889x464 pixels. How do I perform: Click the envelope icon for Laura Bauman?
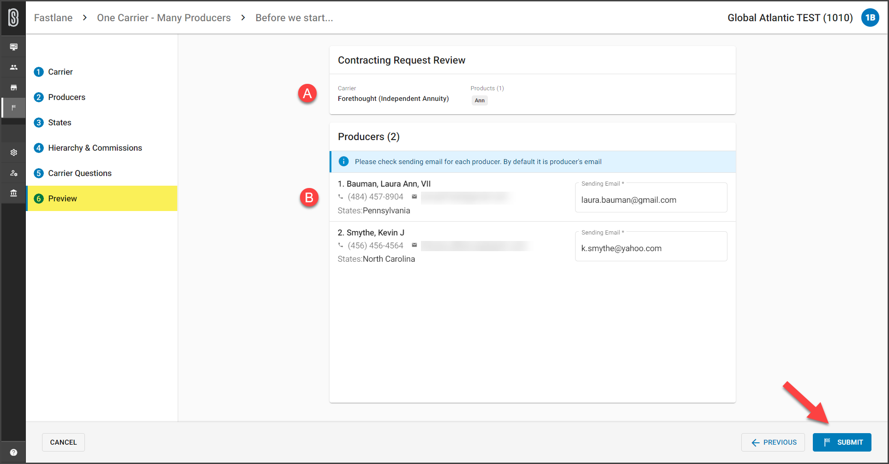coord(414,197)
